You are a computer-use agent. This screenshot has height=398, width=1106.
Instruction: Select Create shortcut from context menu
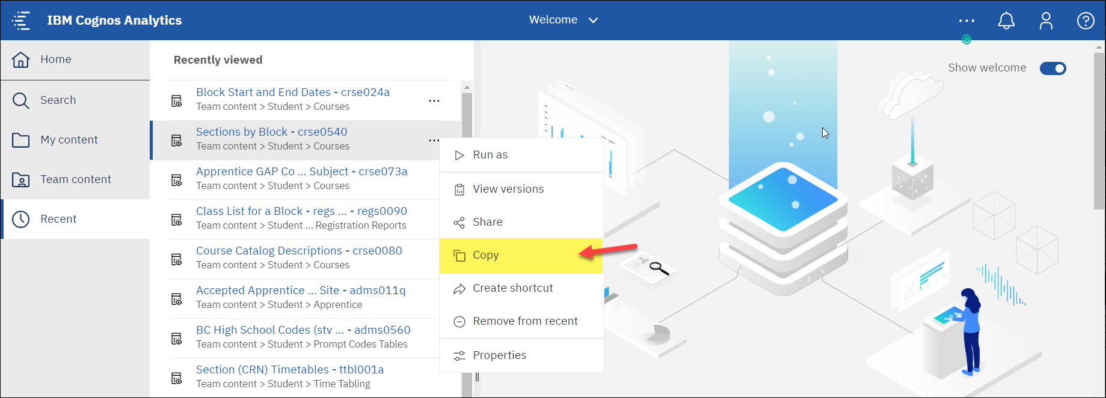(x=521, y=288)
